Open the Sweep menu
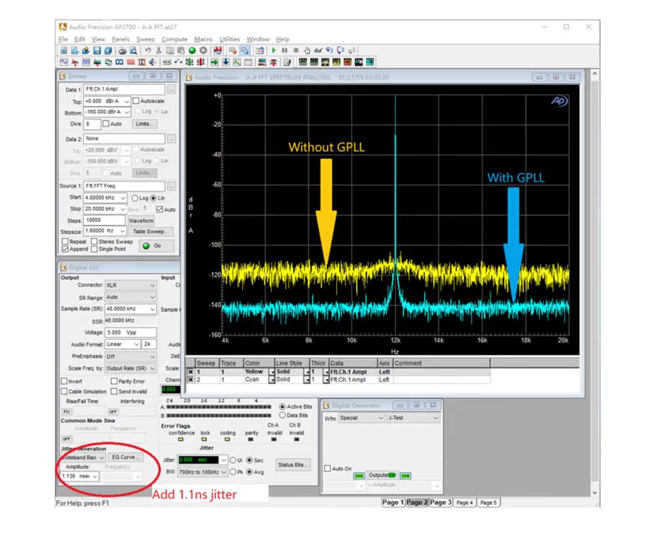 coord(145,39)
